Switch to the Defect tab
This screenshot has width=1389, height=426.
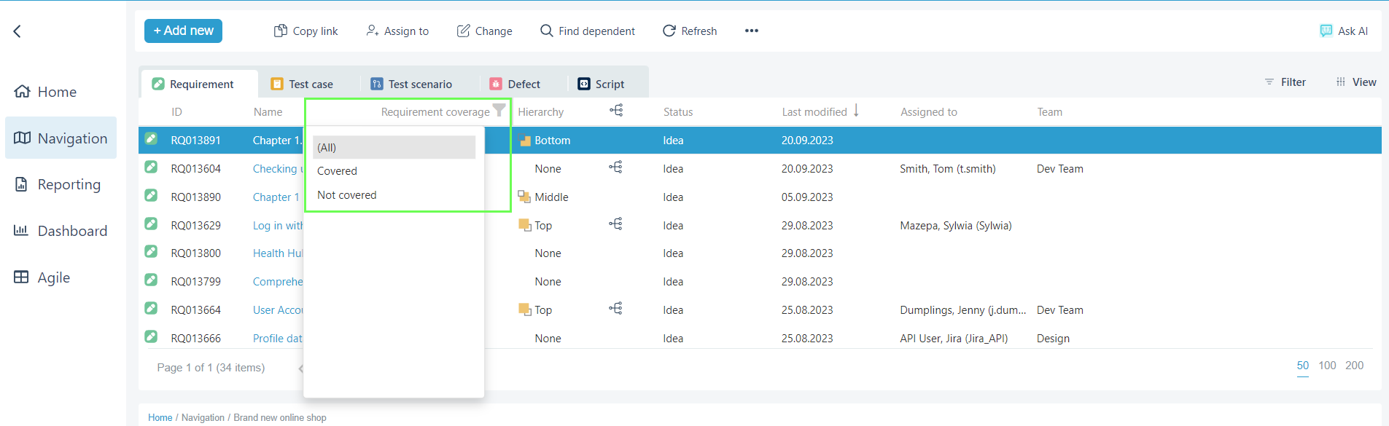[515, 84]
